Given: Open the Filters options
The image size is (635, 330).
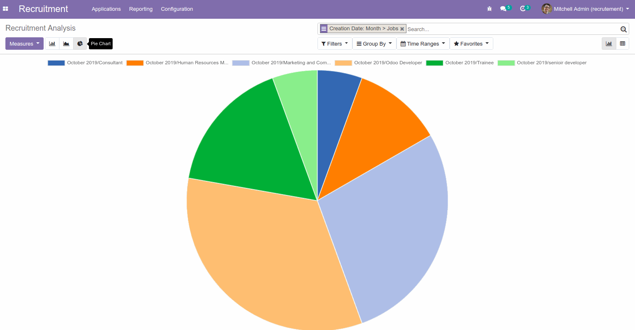Looking at the screenshot, I should [x=335, y=44].
